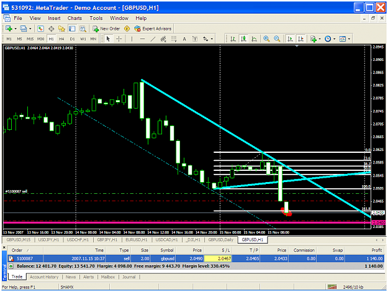
Task: Close the Terminal panel with X
Action: click(x=4, y=247)
